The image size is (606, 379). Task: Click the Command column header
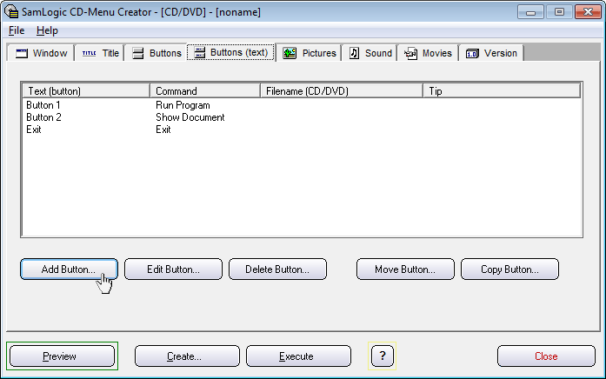point(205,90)
